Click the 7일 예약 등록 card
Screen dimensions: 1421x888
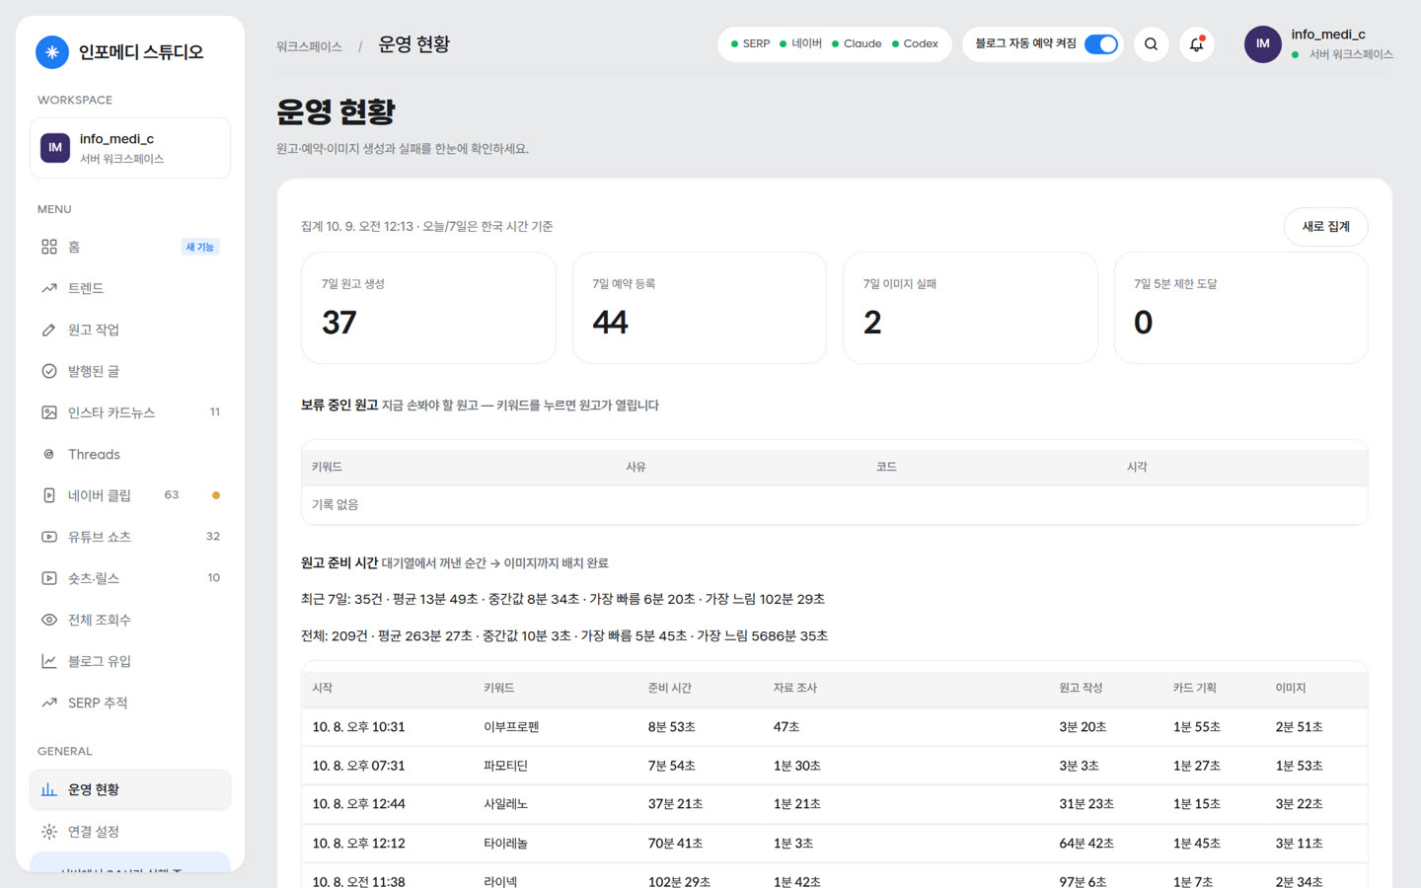[700, 308]
